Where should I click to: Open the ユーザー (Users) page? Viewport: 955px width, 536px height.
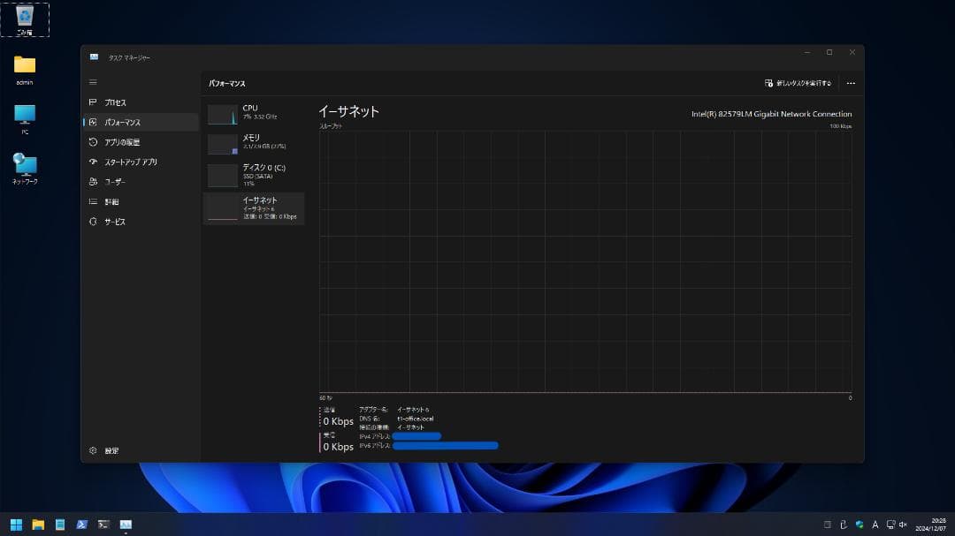click(115, 182)
